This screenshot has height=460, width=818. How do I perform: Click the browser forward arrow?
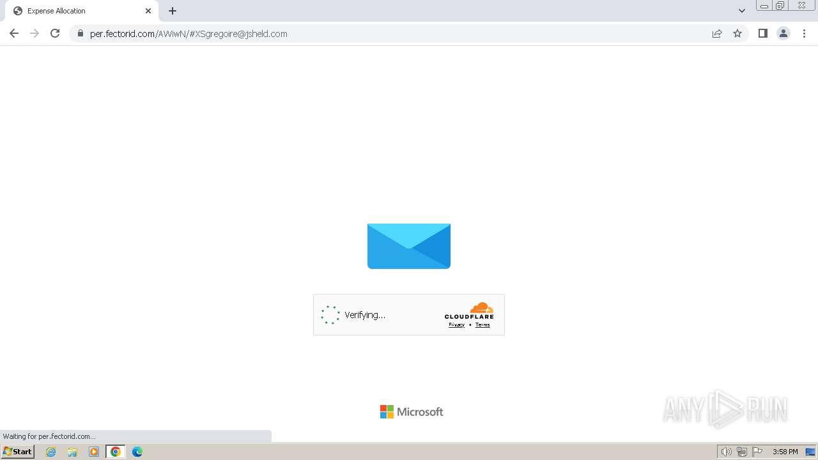tap(35, 33)
